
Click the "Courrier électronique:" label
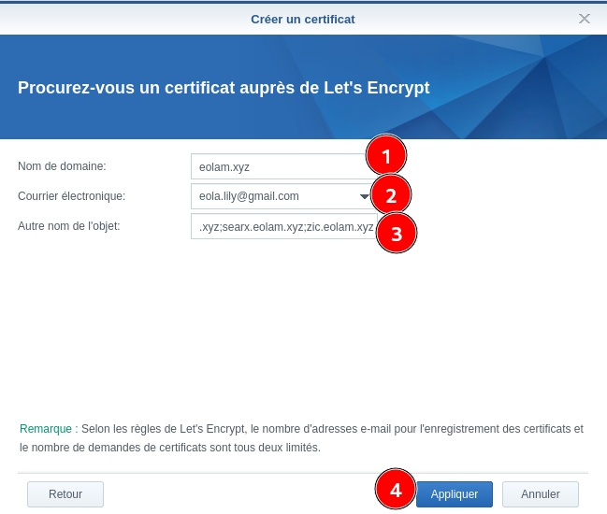click(71, 196)
